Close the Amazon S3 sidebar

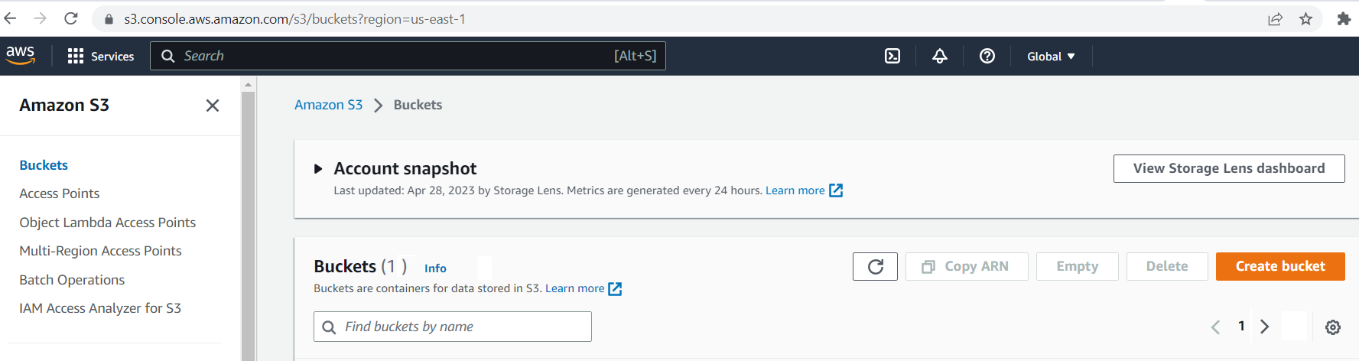[213, 106]
